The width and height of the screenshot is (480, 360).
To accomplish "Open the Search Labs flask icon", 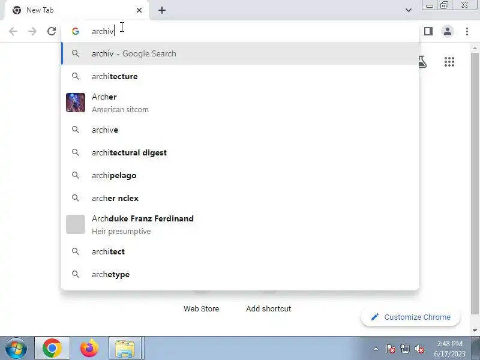I will click(x=422, y=62).
